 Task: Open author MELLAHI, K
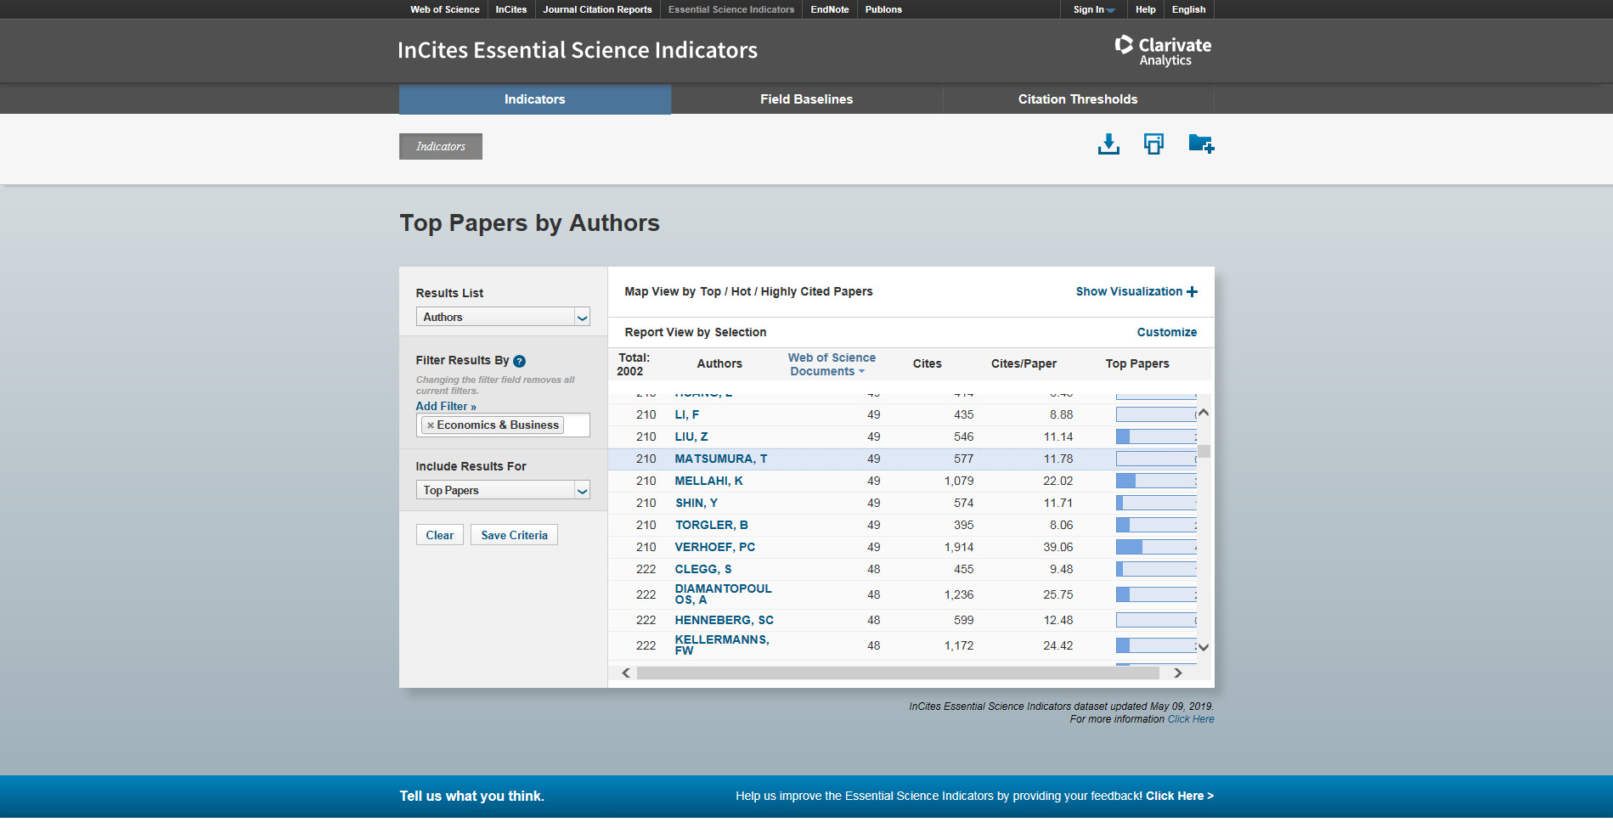709,481
